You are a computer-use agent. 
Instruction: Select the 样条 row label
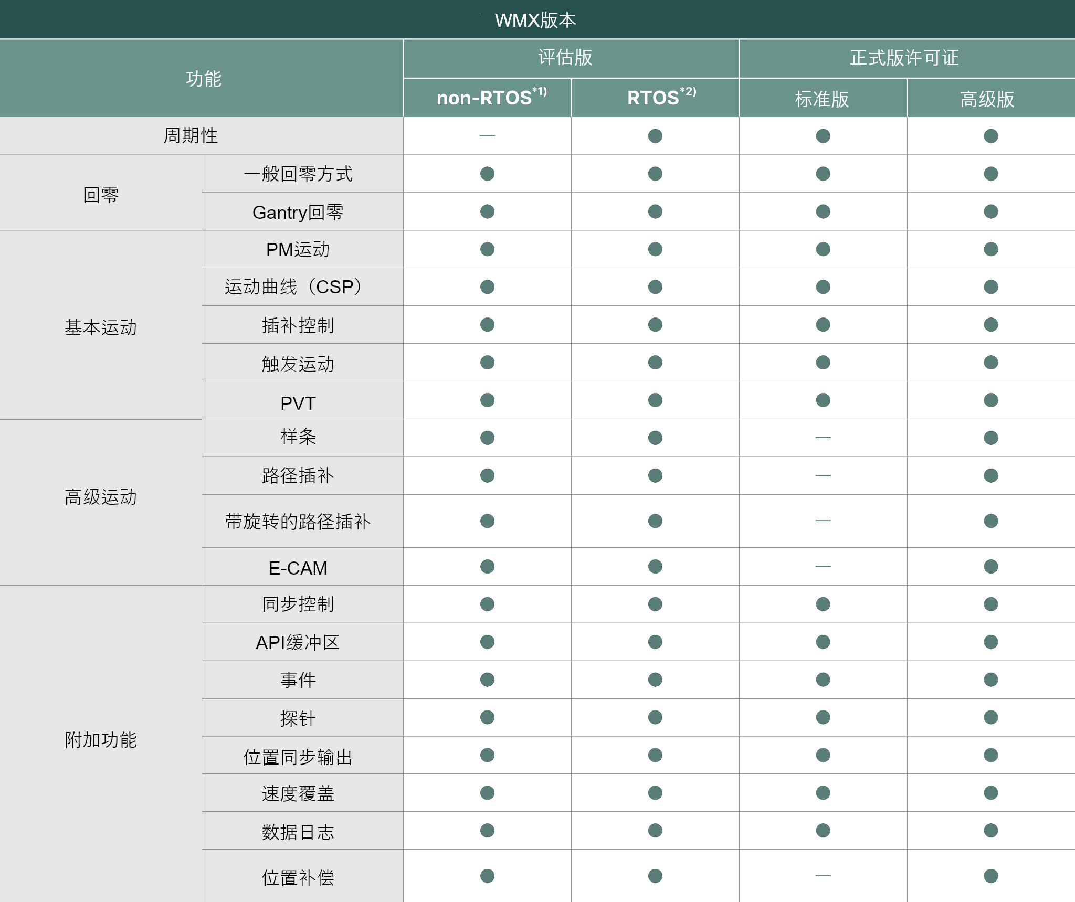302,438
